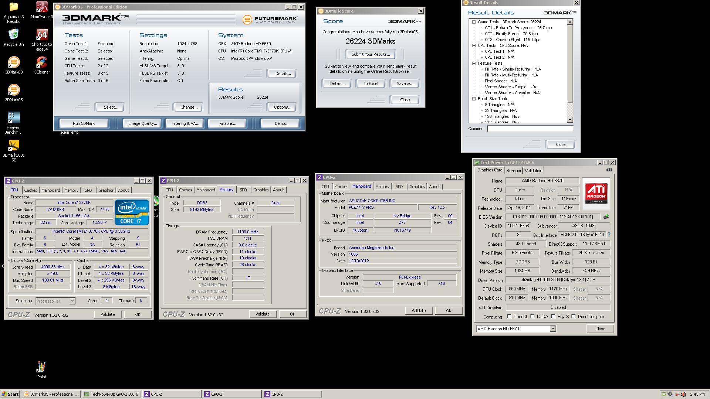
Task: Open the AMD Radeon HD 6670 GPU dropdown
Action: pyautogui.click(x=553, y=329)
